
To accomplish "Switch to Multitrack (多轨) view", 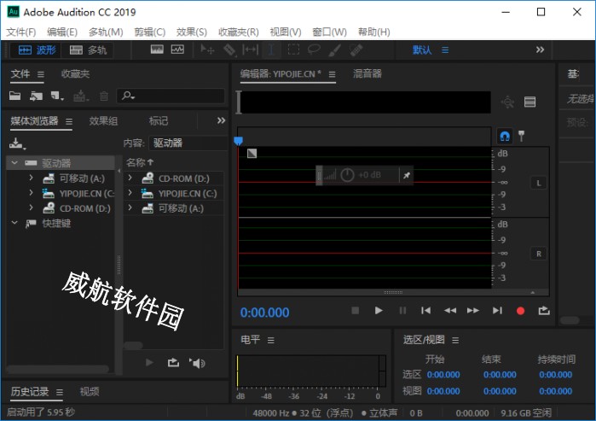I will pos(88,50).
